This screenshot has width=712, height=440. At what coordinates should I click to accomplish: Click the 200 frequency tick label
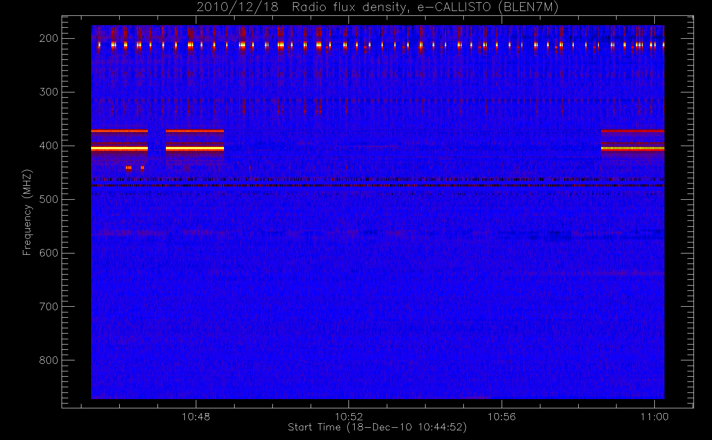(x=49, y=38)
